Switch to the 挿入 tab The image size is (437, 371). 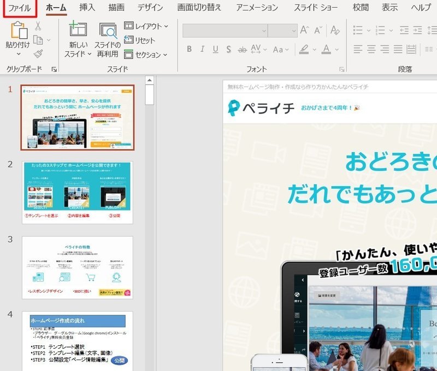[87, 7]
